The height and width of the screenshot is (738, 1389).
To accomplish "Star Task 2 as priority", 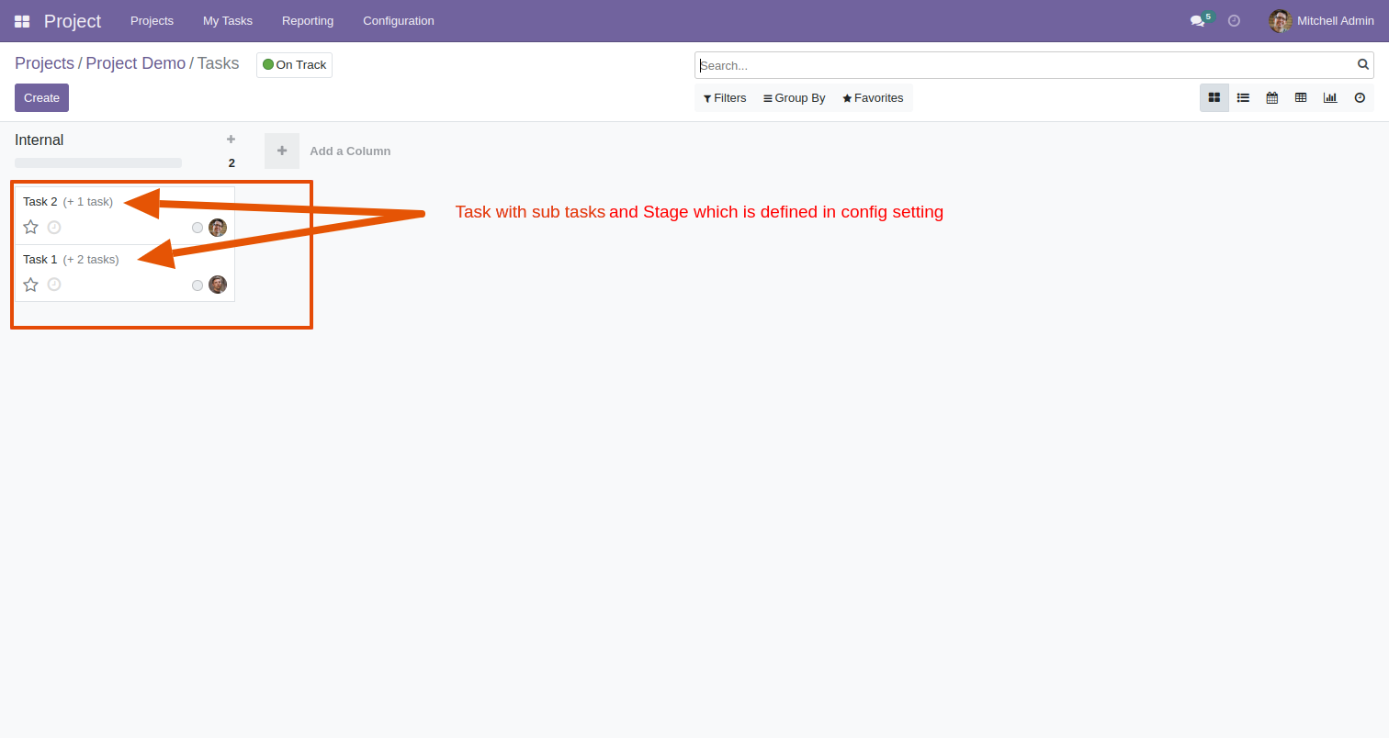I will 30,227.
